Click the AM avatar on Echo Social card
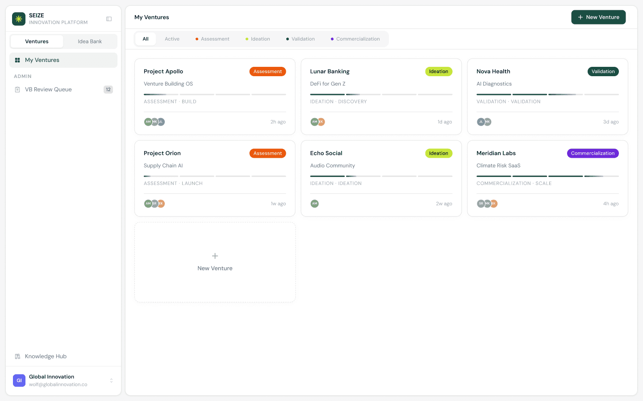643x401 pixels. (315, 204)
